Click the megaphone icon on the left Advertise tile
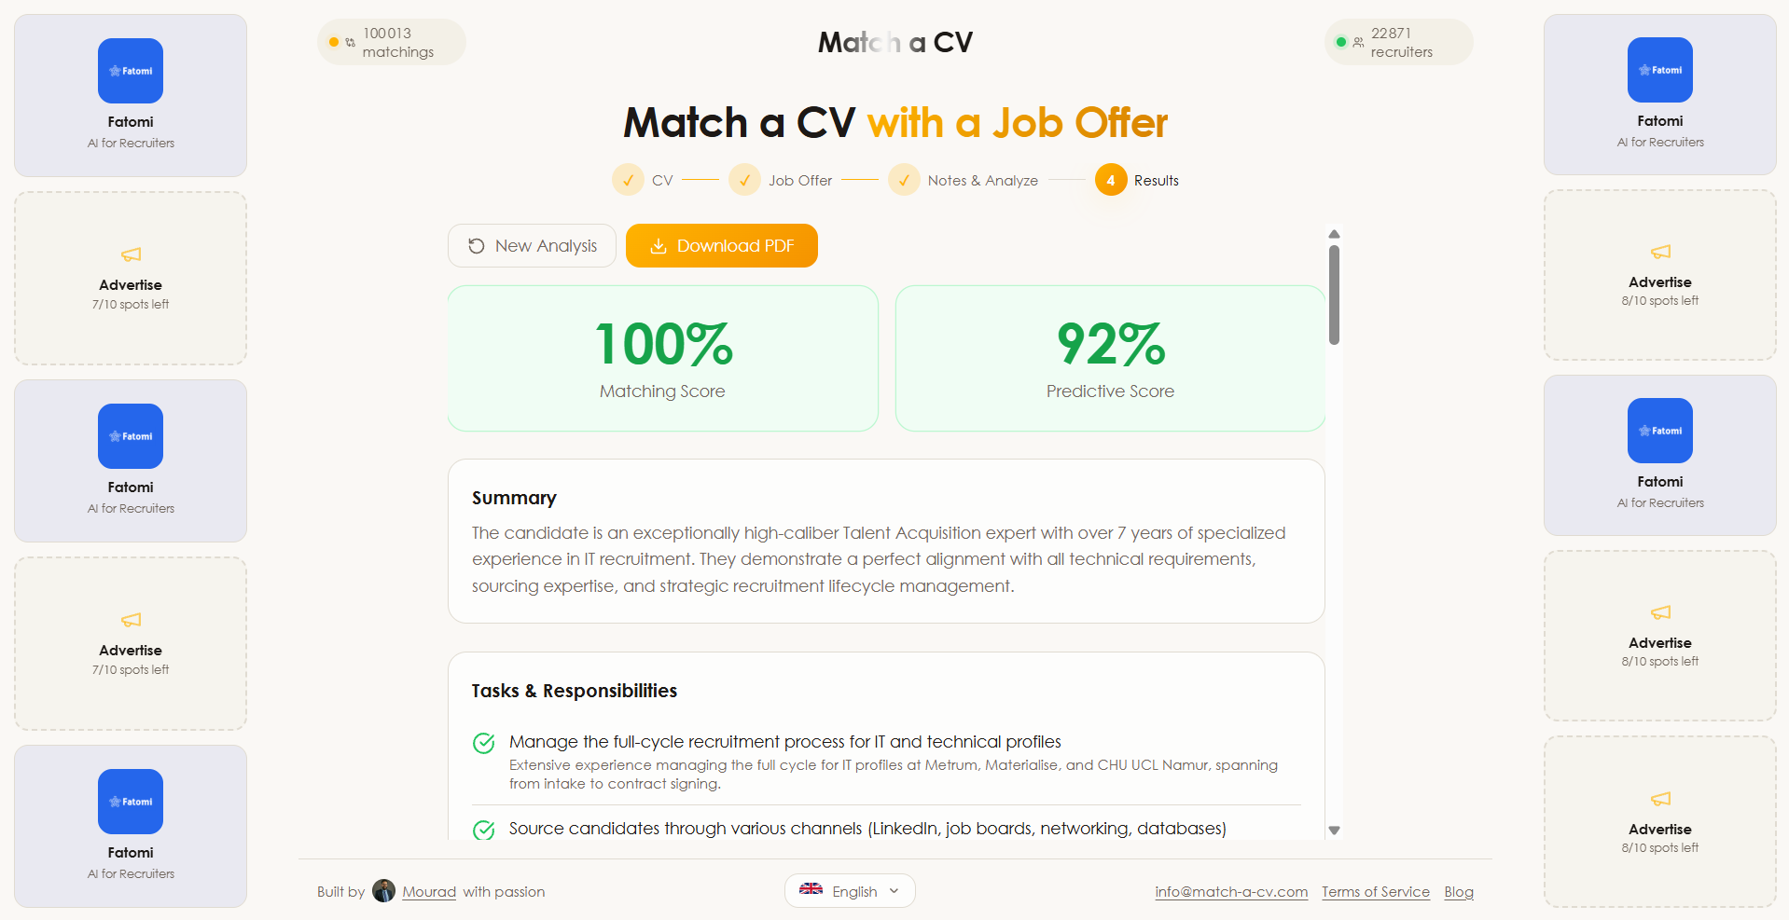The height and width of the screenshot is (920, 1789). (x=130, y=254)
